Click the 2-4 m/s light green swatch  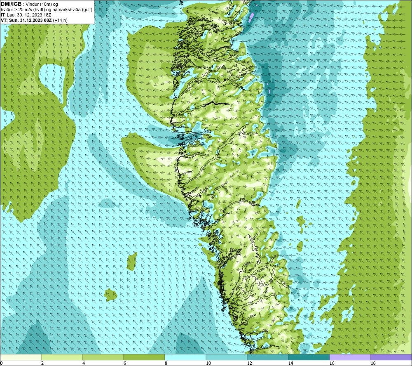coord(62,357)
